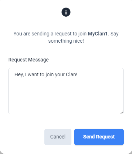Send the clan join request
132x154 pixels.
(99, 137)
